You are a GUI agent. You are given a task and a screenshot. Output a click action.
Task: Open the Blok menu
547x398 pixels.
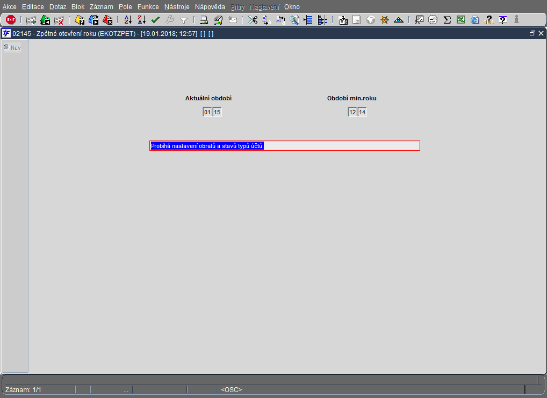(78, 7)
